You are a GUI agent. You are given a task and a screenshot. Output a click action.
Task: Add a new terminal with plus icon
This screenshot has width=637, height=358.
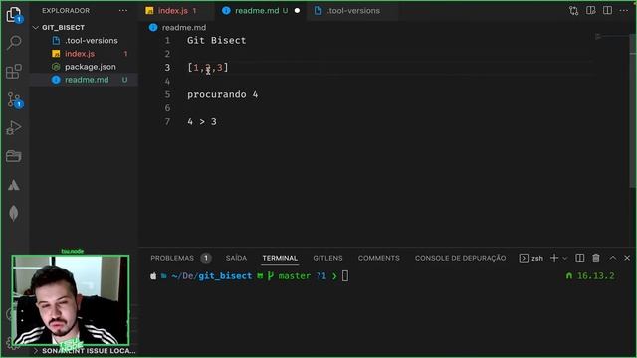(x=554, y=258)
